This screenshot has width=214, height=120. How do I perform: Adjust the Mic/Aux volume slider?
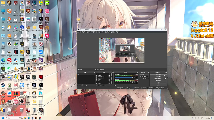(x=124, y=77)
